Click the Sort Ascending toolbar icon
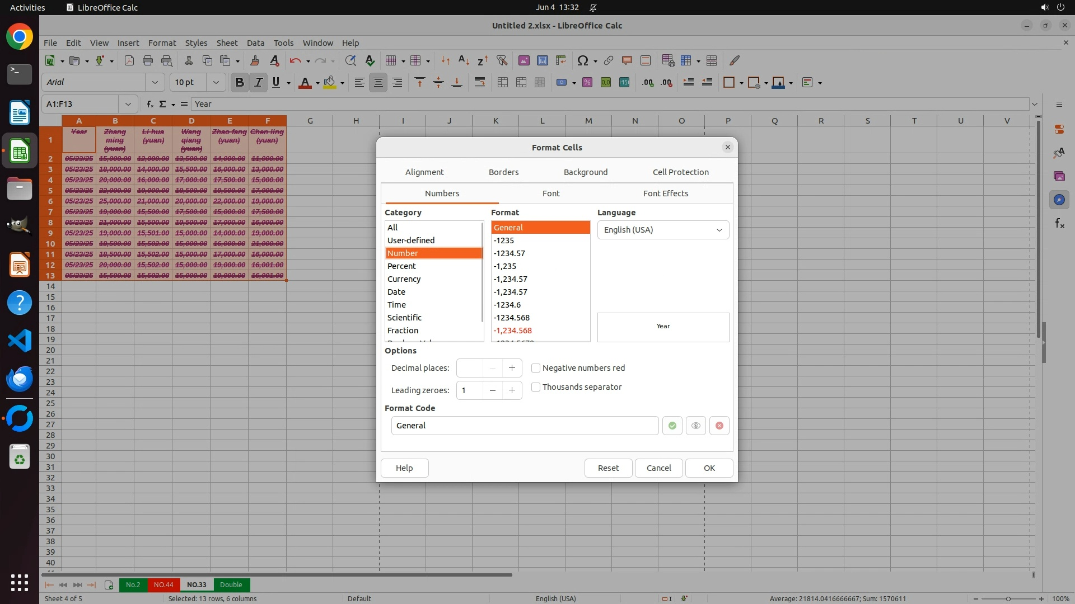 [464, 60]
